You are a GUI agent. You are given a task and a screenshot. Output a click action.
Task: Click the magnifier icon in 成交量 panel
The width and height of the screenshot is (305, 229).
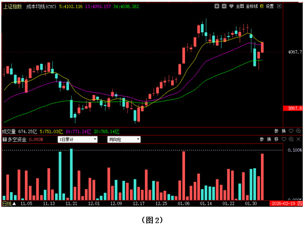299,131
